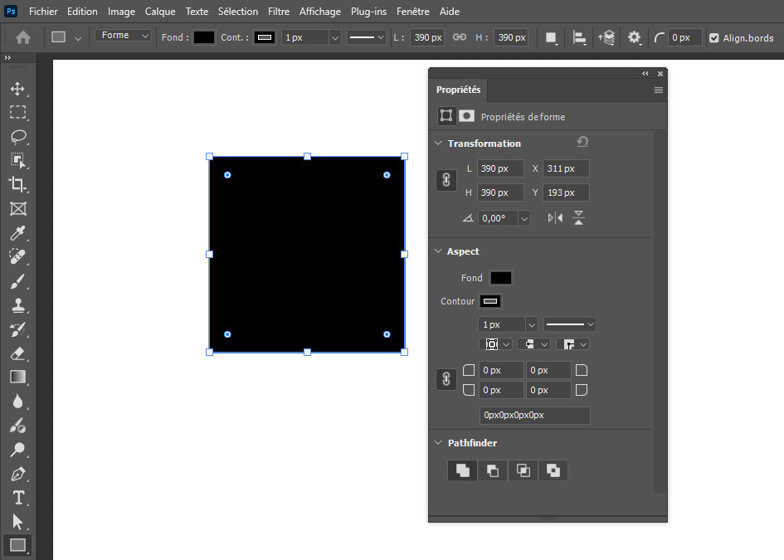Toggle width-height link in options bar
Image resolution: width=784 pixels, height=560 pixels.
[x=460, y=37]
